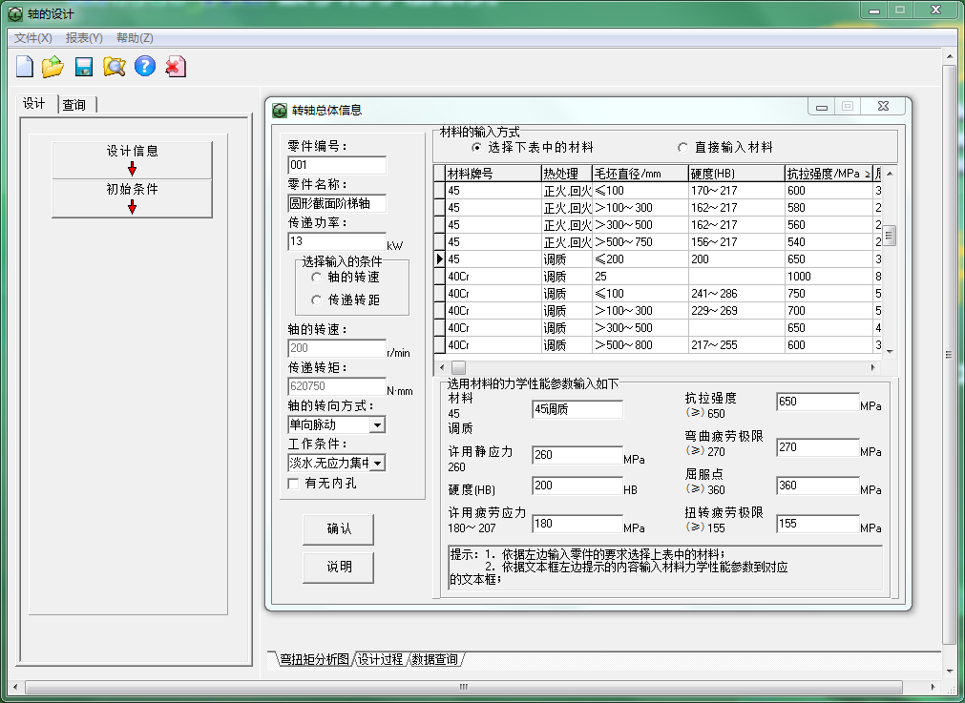Open the 数据查询 bottom tab
Viewport: 965px width, 703px height.
pos(434,659)
